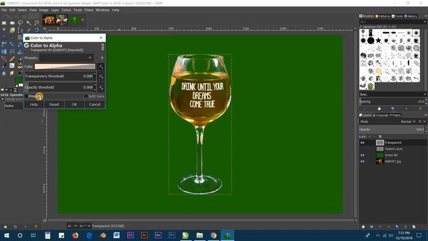The width and height of the screenshot is (428, 241).
Task: Toggle the Preview checkbox
Action: (27, 96)
